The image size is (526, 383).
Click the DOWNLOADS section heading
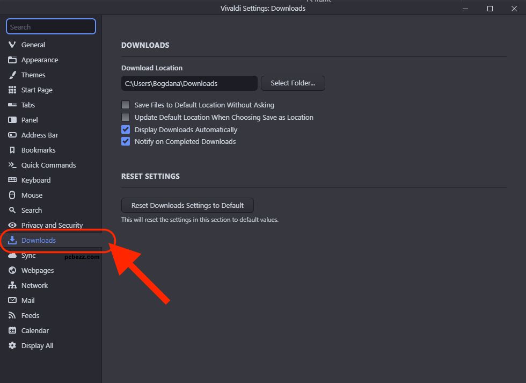(145, 45)
